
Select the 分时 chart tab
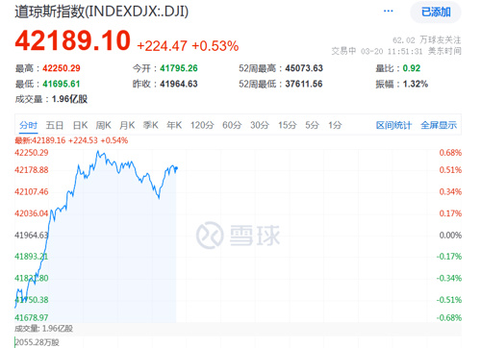coord(28,125)
